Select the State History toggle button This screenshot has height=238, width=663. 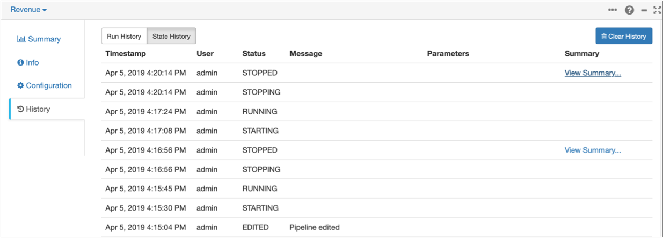click(171, 37)
